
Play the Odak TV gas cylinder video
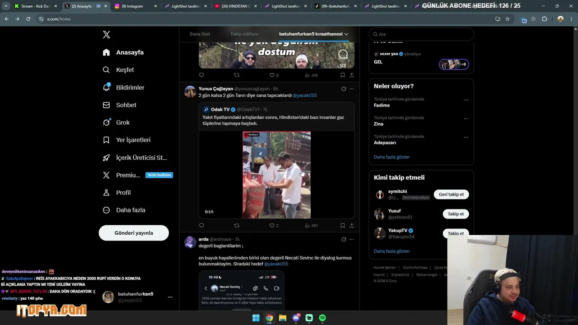(276, 175)
